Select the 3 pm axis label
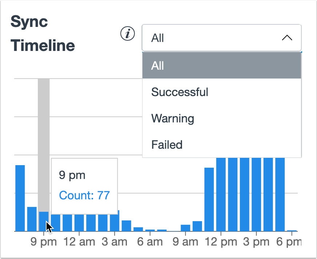The image size is (317, 259). tap(256, 241)
